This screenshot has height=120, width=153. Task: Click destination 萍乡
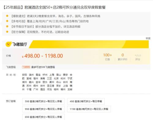(x=58, y=86)
